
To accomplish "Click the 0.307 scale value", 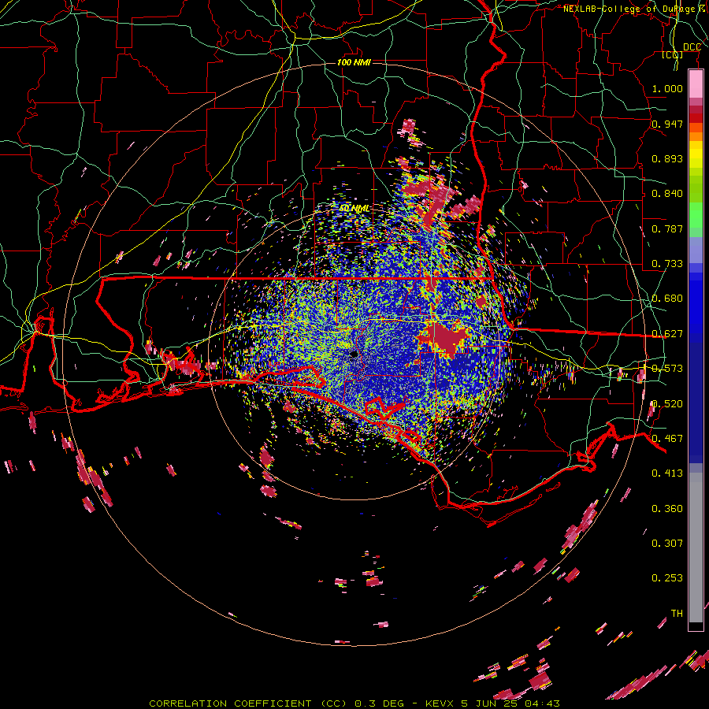I will click(x=667, y=544).
